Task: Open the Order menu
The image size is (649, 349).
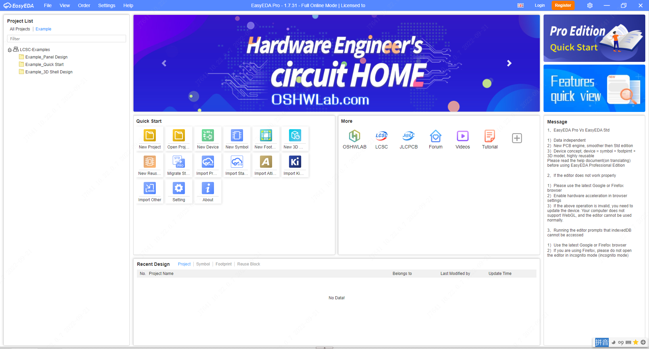Action: point(84,5)
